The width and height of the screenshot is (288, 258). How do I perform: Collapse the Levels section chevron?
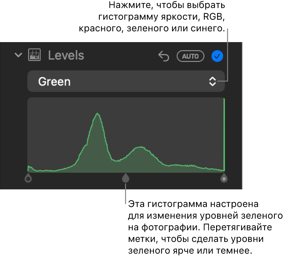pyautogui.click(x=18, y=55)
